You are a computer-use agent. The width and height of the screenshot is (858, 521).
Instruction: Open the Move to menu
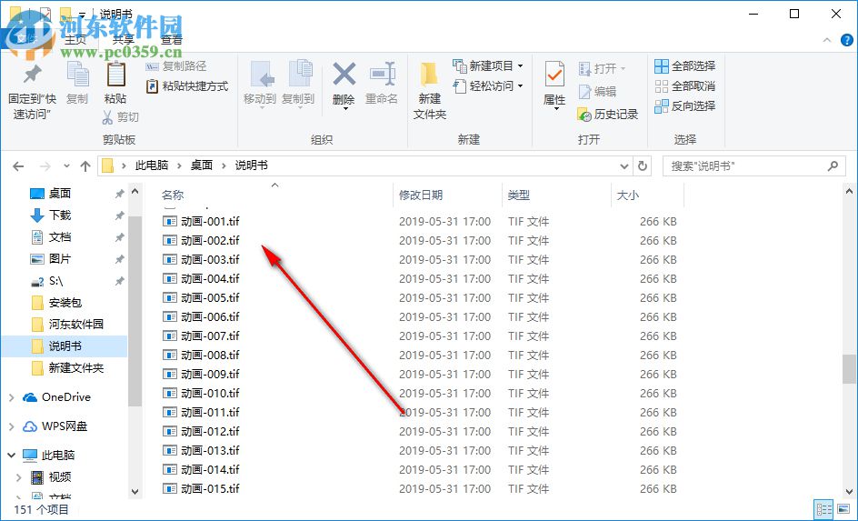(260, 85)
